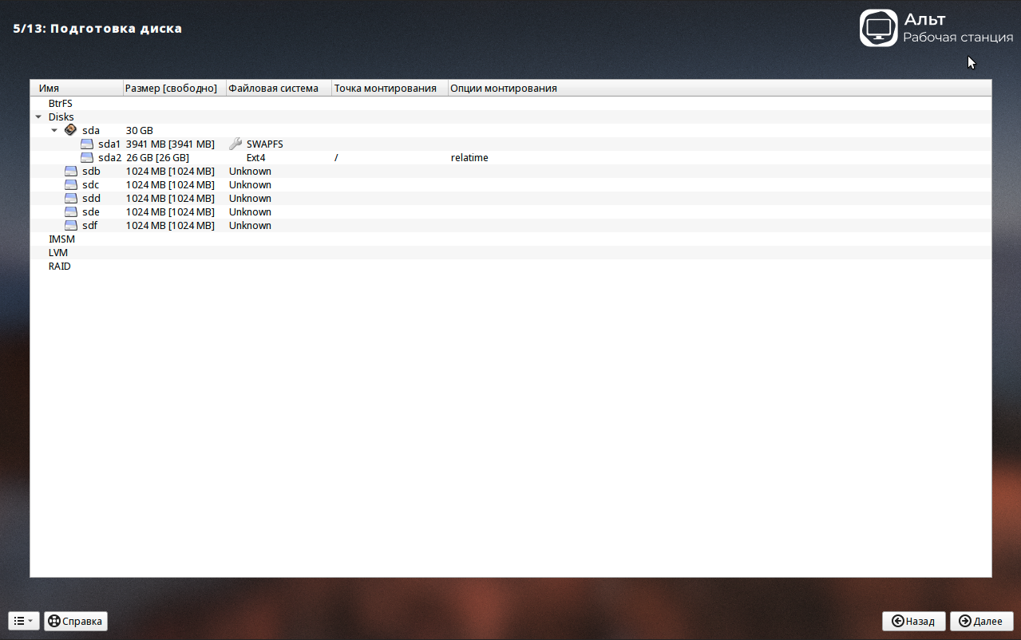The image size is (1021, 640).
Task: Open the list menu dropdown at bottom left
Action: coord(23,621)
